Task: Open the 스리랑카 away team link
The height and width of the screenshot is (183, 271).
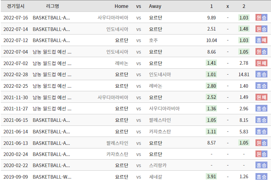Action: click(157, 165)
